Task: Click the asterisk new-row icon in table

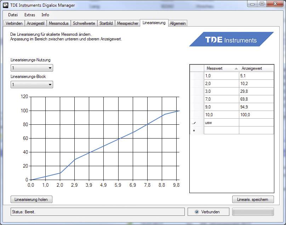Action: 193,131
